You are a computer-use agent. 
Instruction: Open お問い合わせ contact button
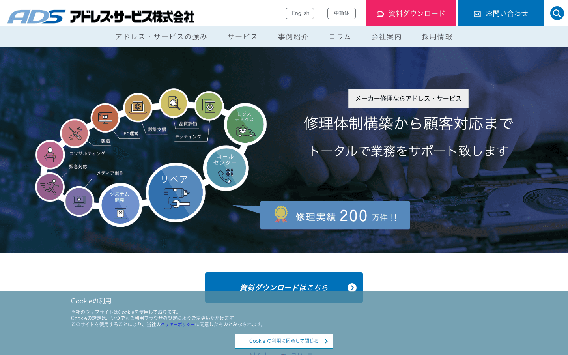(501, 13)
